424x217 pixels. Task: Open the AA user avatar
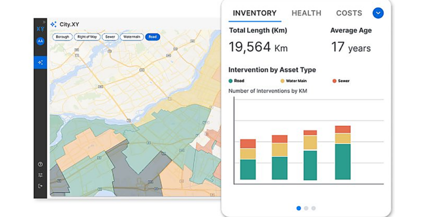pyautogui.click(x=40, y=41)
